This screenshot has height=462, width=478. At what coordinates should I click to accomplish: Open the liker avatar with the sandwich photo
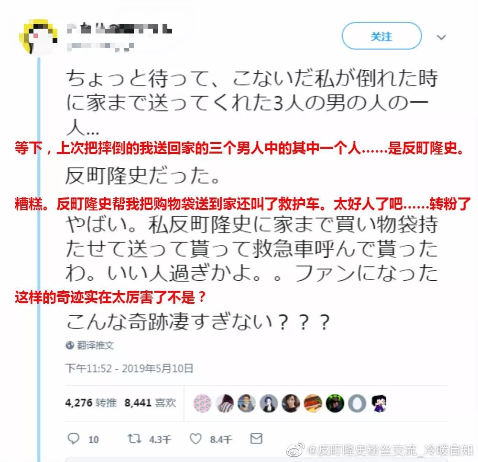click(x=313, y=403)
